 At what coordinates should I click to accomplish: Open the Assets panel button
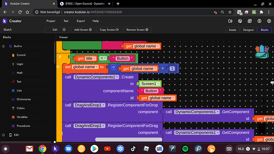pyautogui.click(x=232, y=30)
